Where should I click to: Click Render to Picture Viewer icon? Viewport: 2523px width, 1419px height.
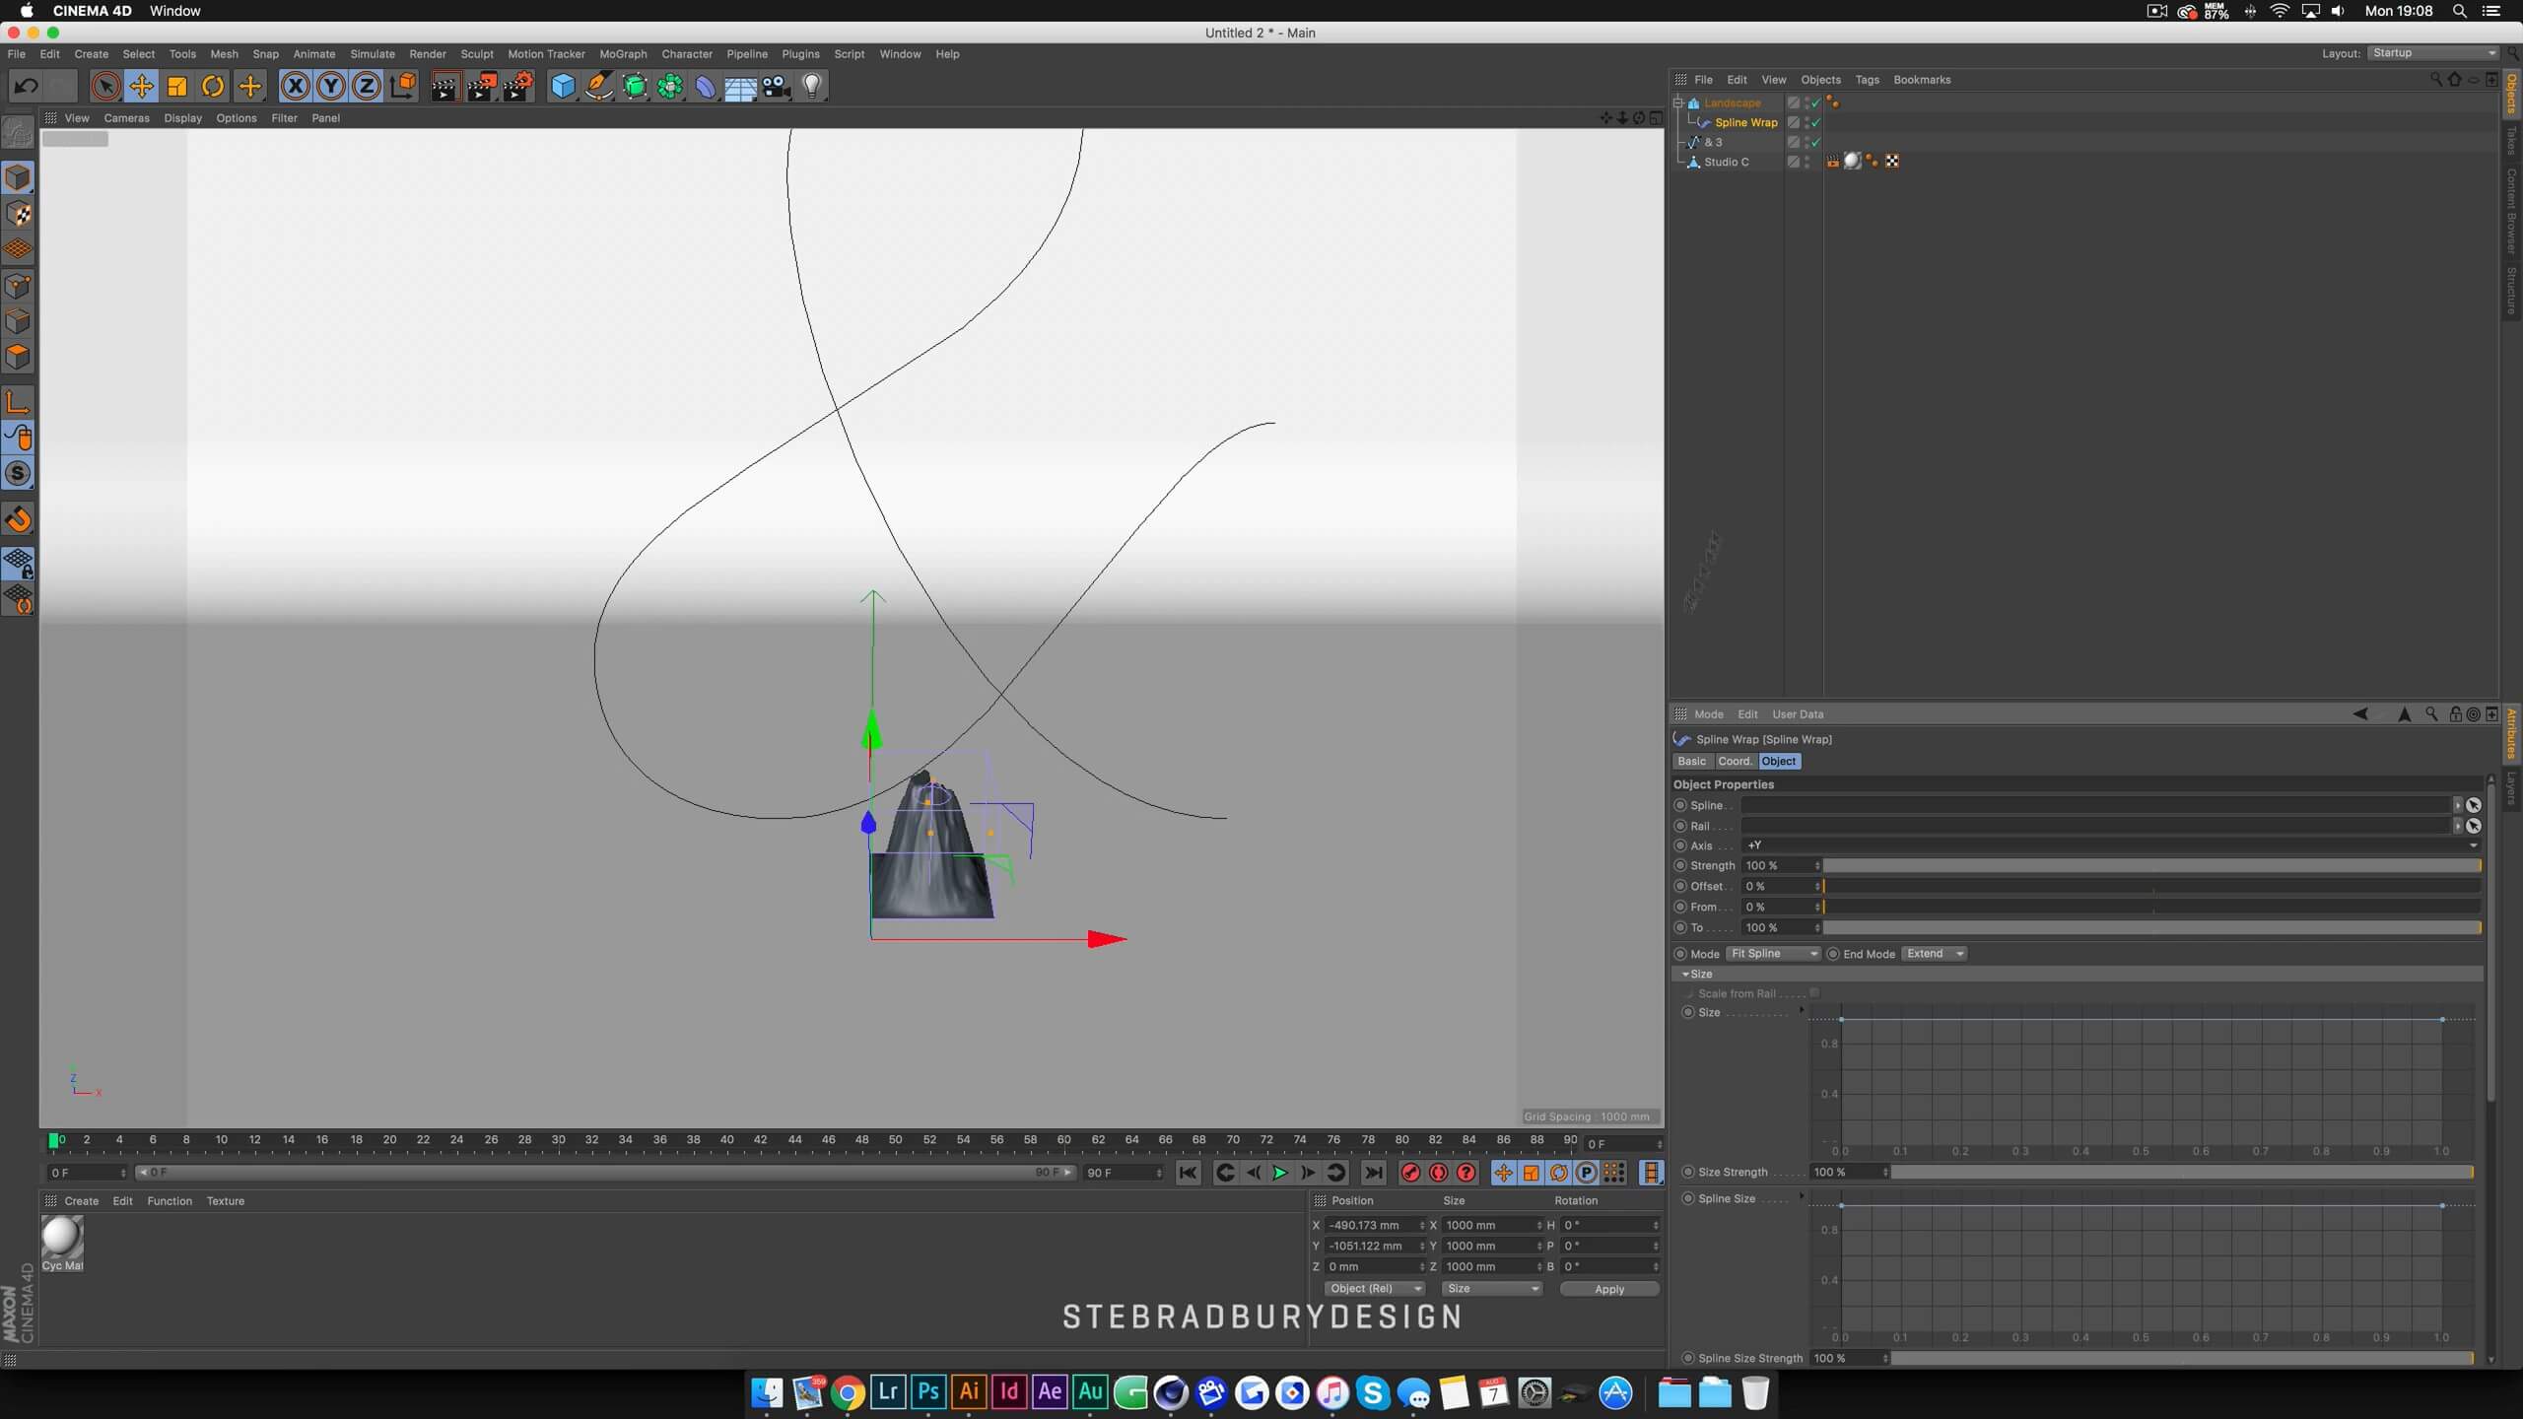coord(482,87)
